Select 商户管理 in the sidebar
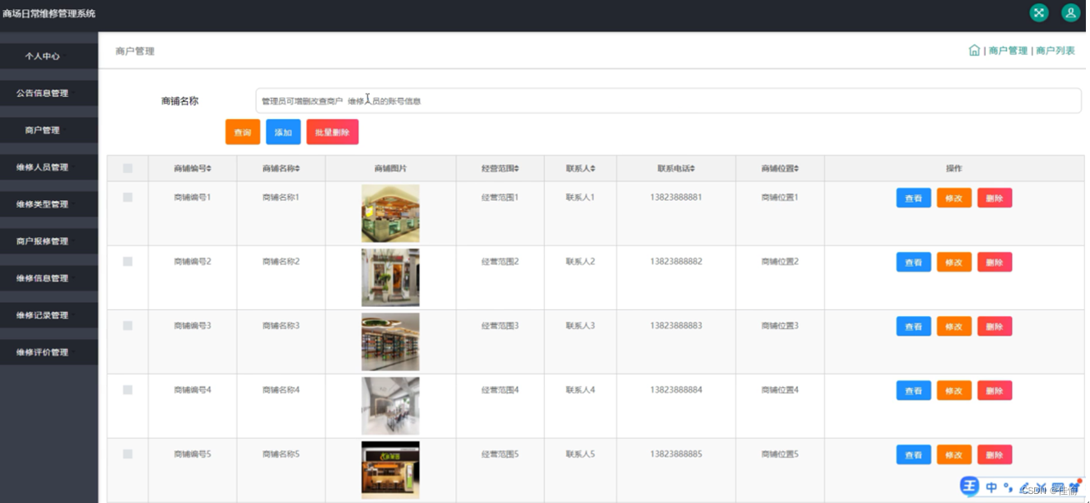Screen dimensions: 1090x503 point(49,130)
